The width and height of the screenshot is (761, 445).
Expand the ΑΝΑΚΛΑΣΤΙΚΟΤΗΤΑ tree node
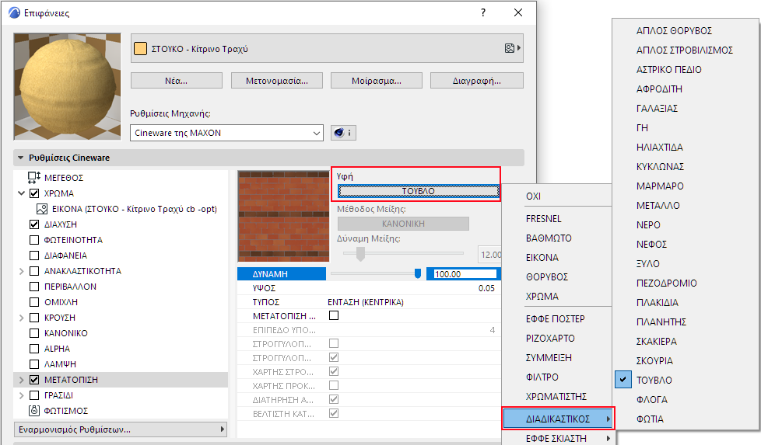click(x=21, y=271)
